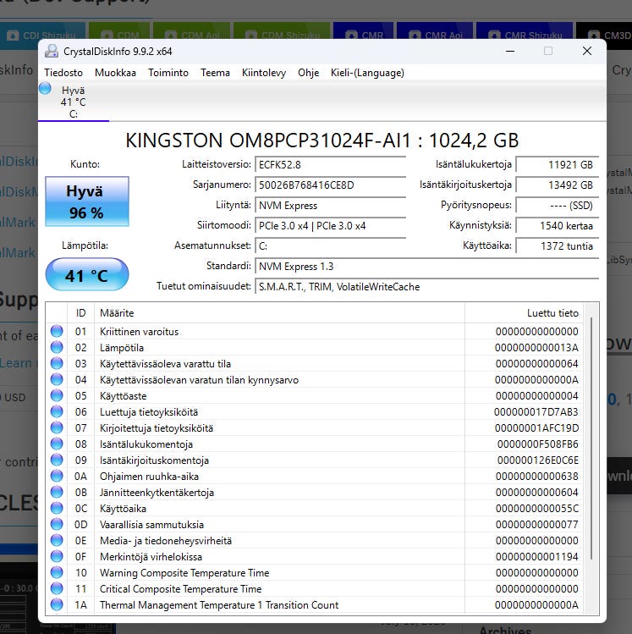Click the Käyttöaika value 1372 tuntia
This screenshot has width=632, height=634.
[x=558, y=245]
